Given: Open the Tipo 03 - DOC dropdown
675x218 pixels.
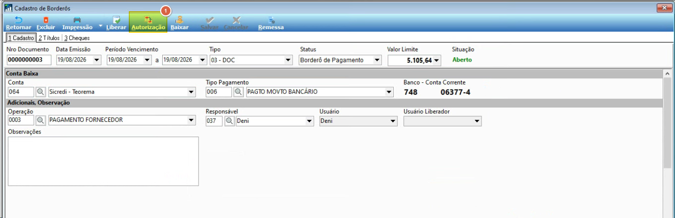Looking at the screenshot, I should [287, 60].
